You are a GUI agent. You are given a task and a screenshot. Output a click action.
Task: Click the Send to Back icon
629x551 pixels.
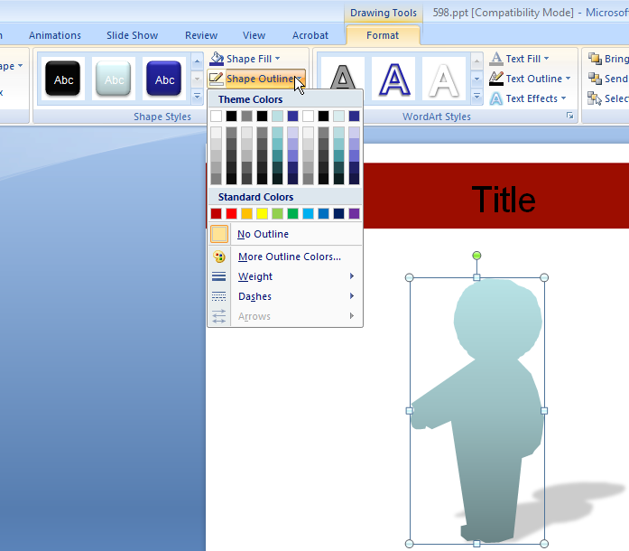coord(595,79)
